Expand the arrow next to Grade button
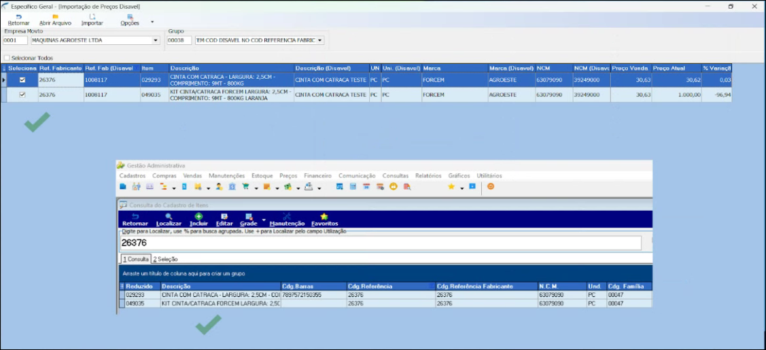The image size is (766, 350). pyautogui.click(x=264, y=220)
